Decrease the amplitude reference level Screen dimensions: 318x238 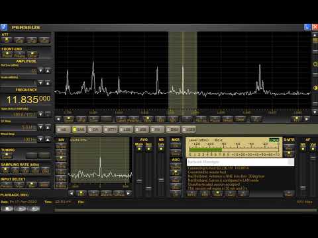tap(40, 71)
